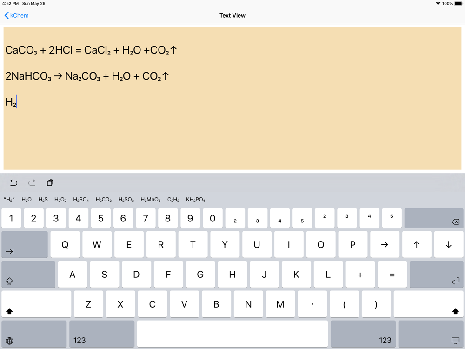Tap the superscript 5 key
This screenshot has width=465, height=349.
pos(392,218)
